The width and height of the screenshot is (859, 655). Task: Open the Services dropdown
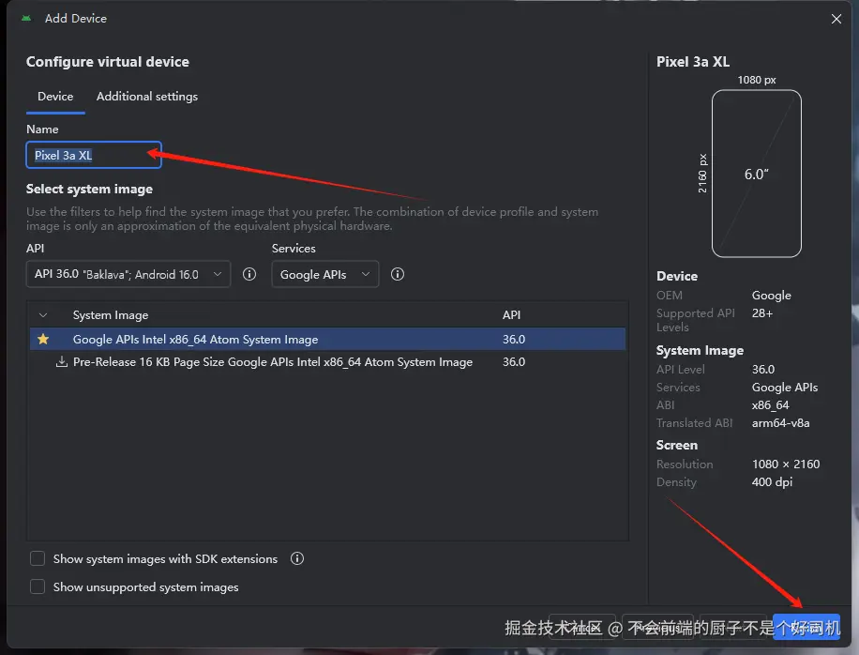click(324, 274)
